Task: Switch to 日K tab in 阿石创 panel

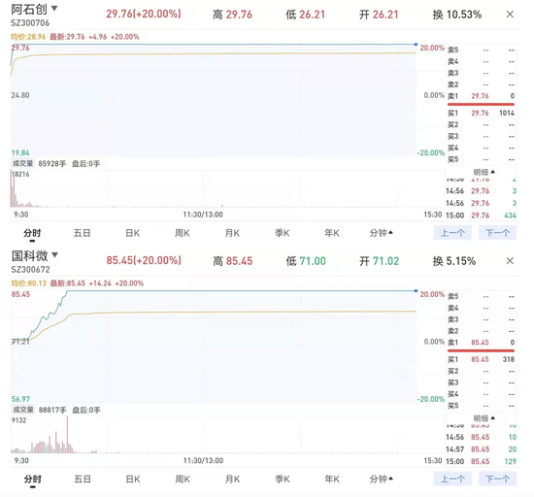Action: (132, 233)
